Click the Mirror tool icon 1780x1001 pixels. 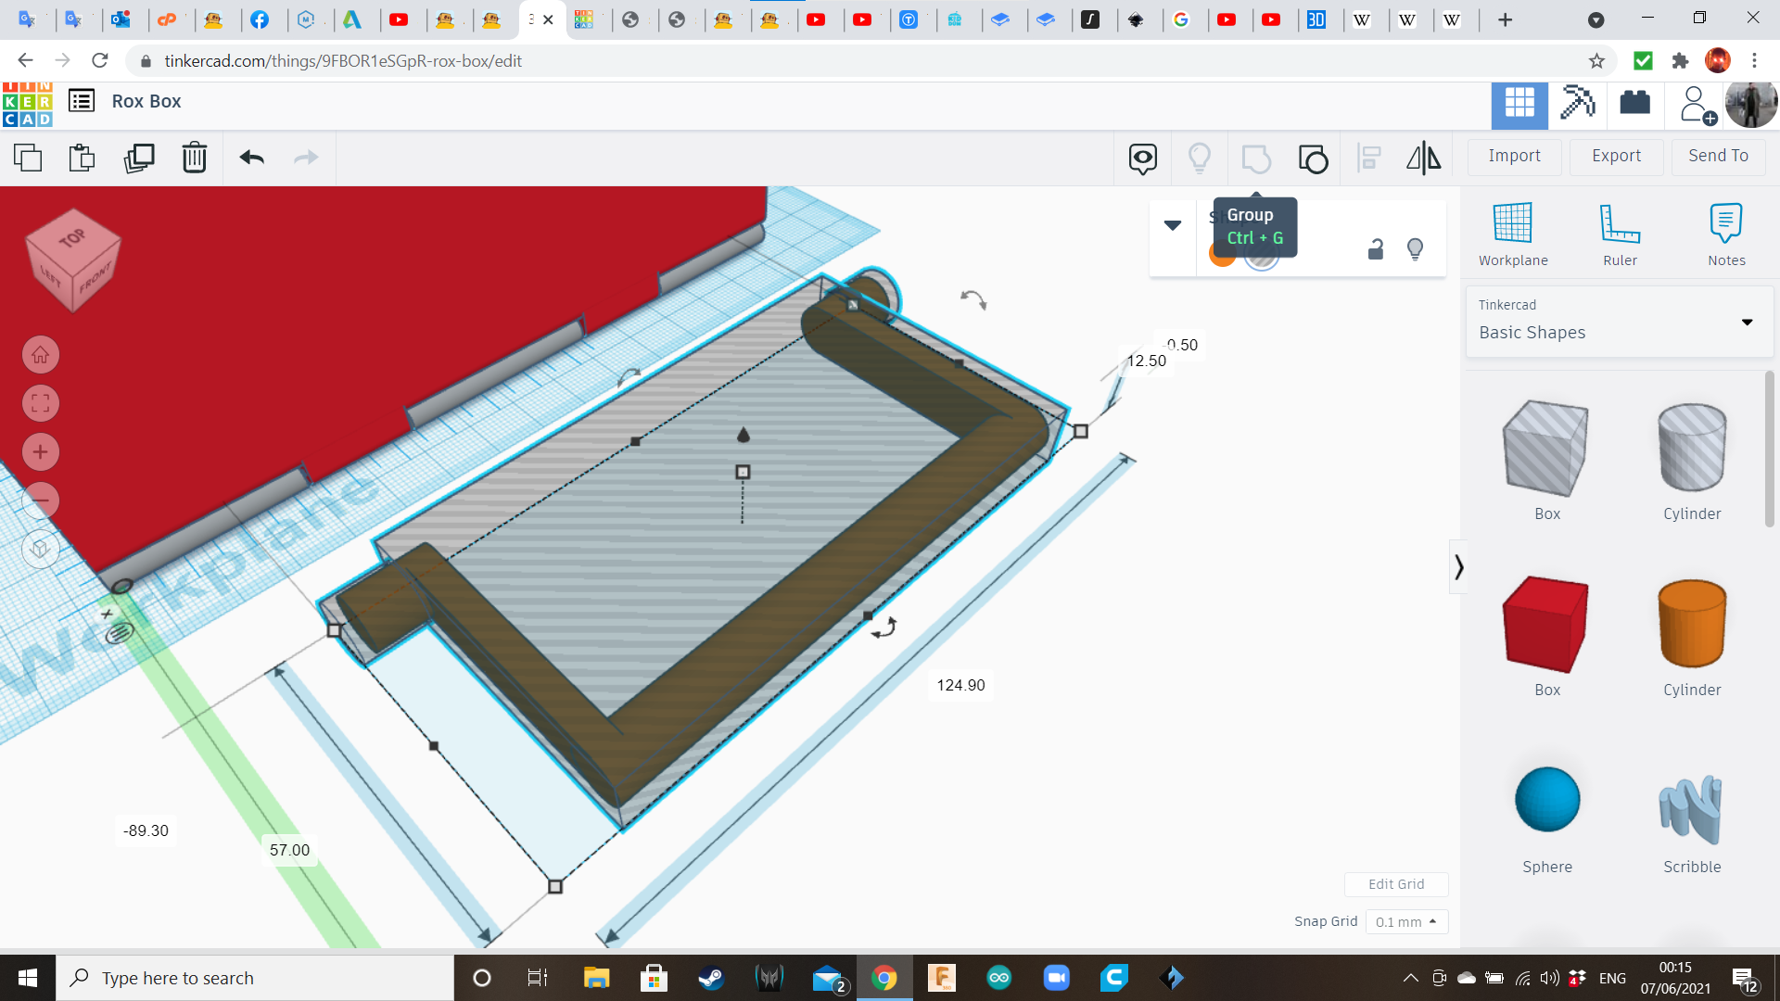pyautogui.click(x=1423, y=158)
